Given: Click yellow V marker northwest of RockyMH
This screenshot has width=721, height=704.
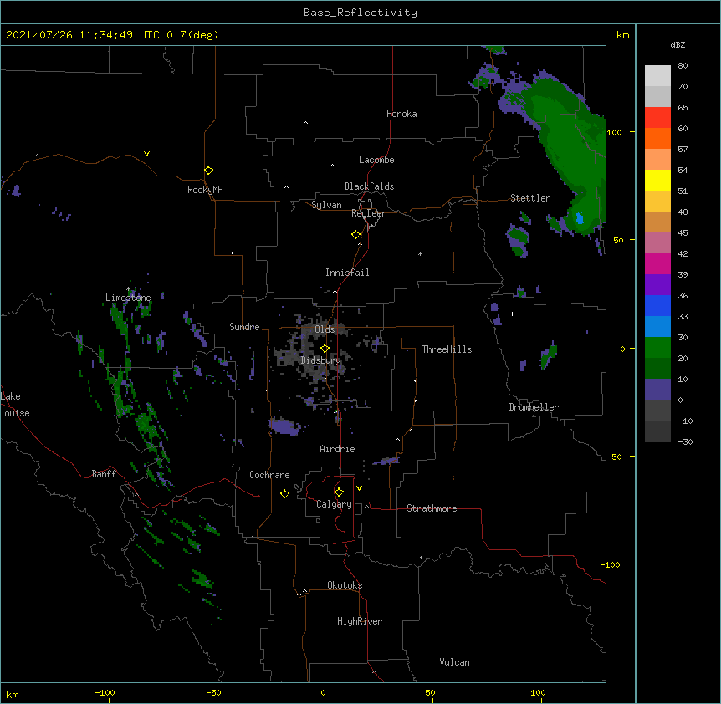Looking at the screenshot, I should click(146, 154).
